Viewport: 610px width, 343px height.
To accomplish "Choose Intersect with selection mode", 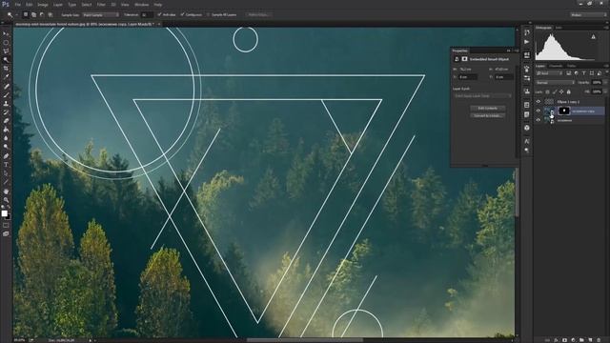I will click(x=51, y=15).
